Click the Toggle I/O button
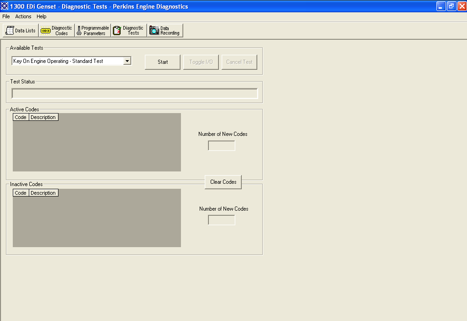 point(201,62)
